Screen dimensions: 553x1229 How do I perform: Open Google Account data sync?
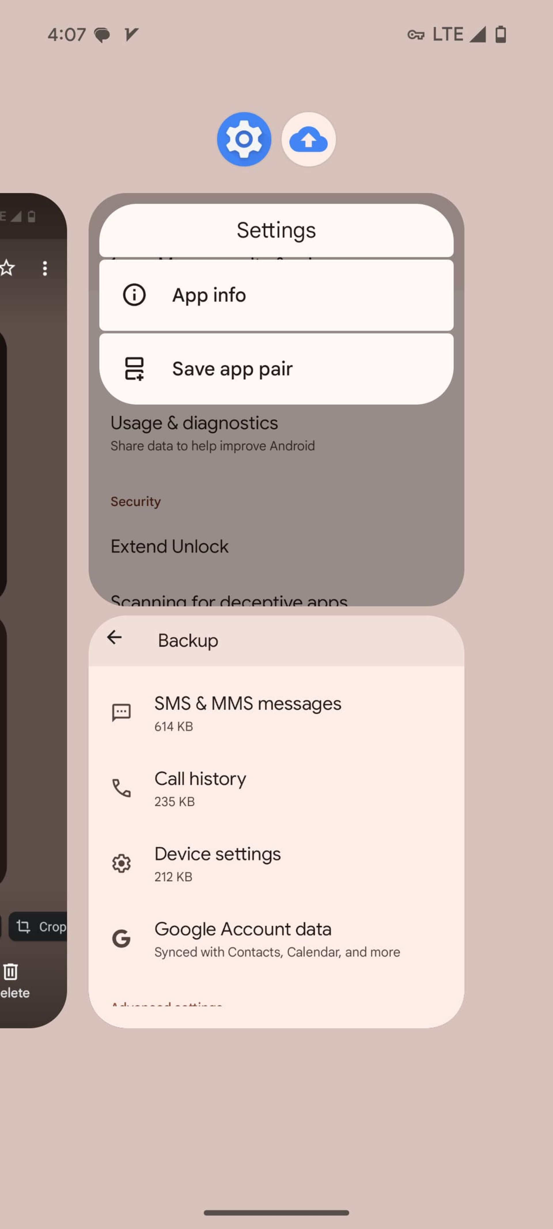(x=276, y=938)
